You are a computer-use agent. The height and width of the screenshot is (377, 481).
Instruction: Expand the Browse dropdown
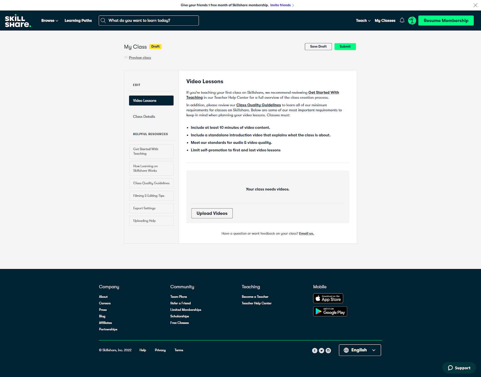click(x=50, y=20)
